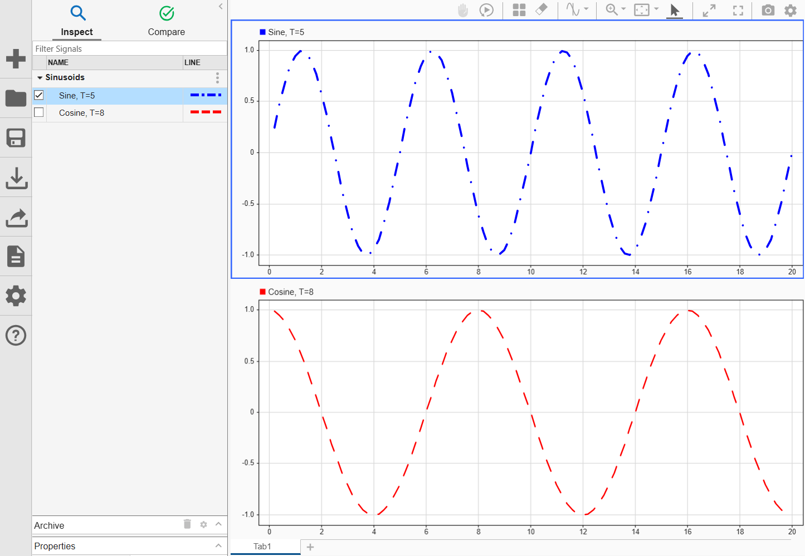Click the data cursor sine wave icon

coord(573,9)
